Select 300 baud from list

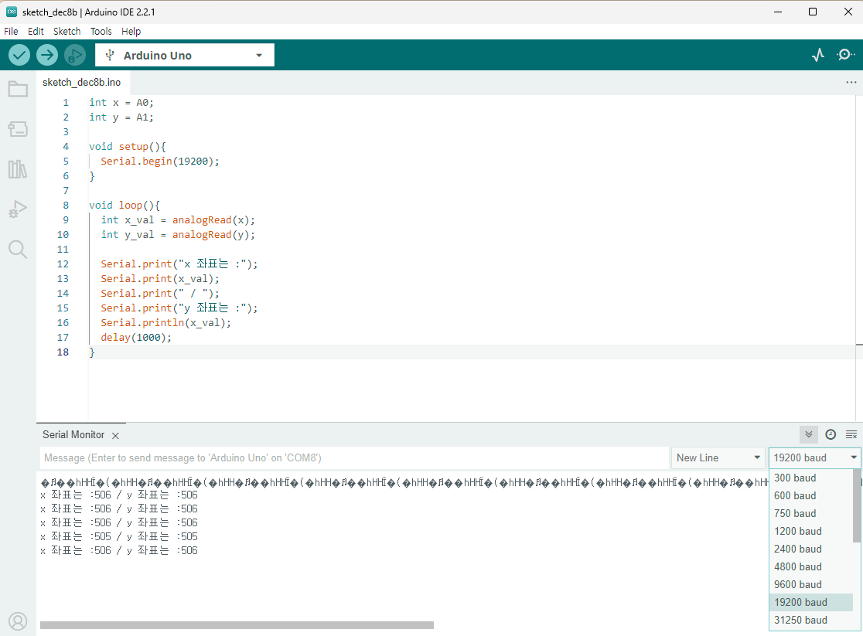point(810,478)
